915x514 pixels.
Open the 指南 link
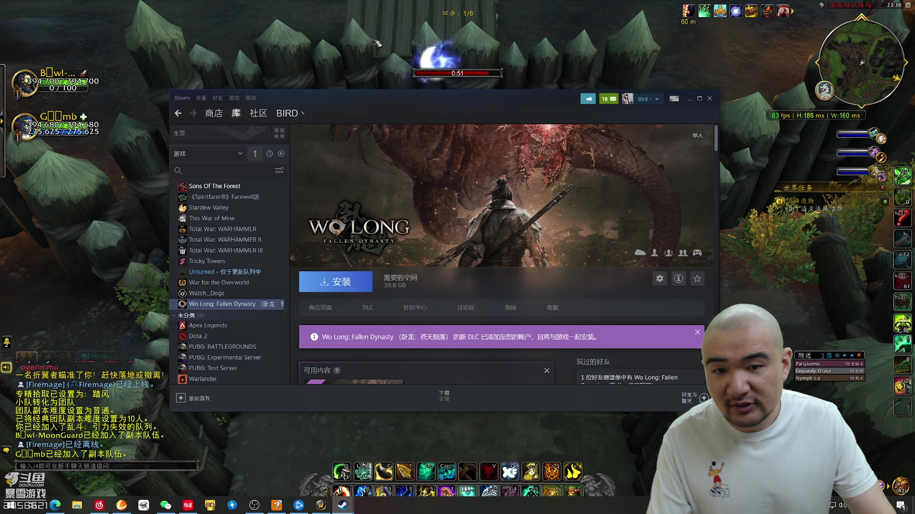coord(510,308)
